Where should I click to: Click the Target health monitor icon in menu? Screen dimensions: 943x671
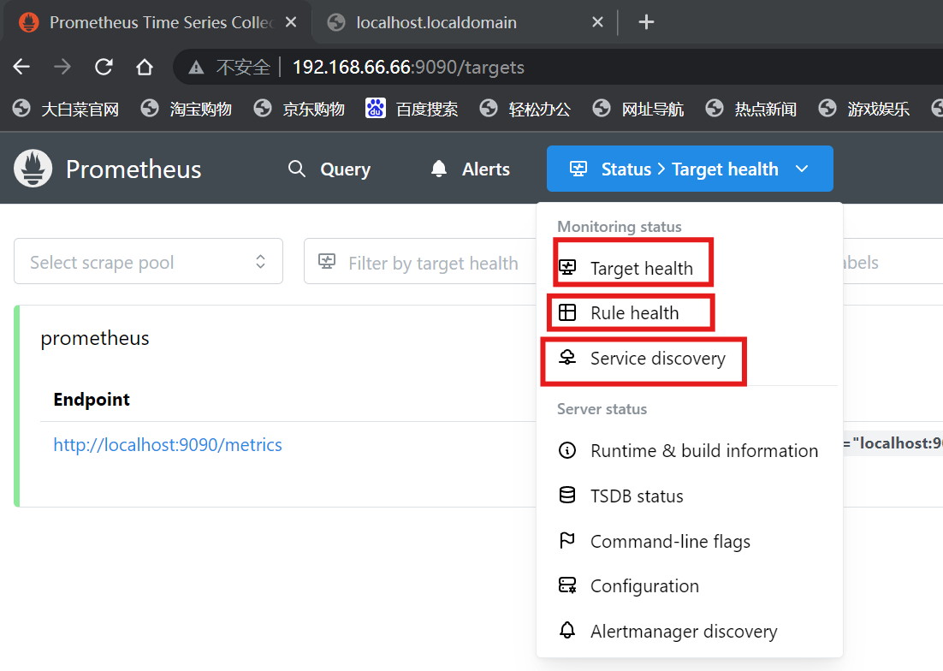point(567,267)
